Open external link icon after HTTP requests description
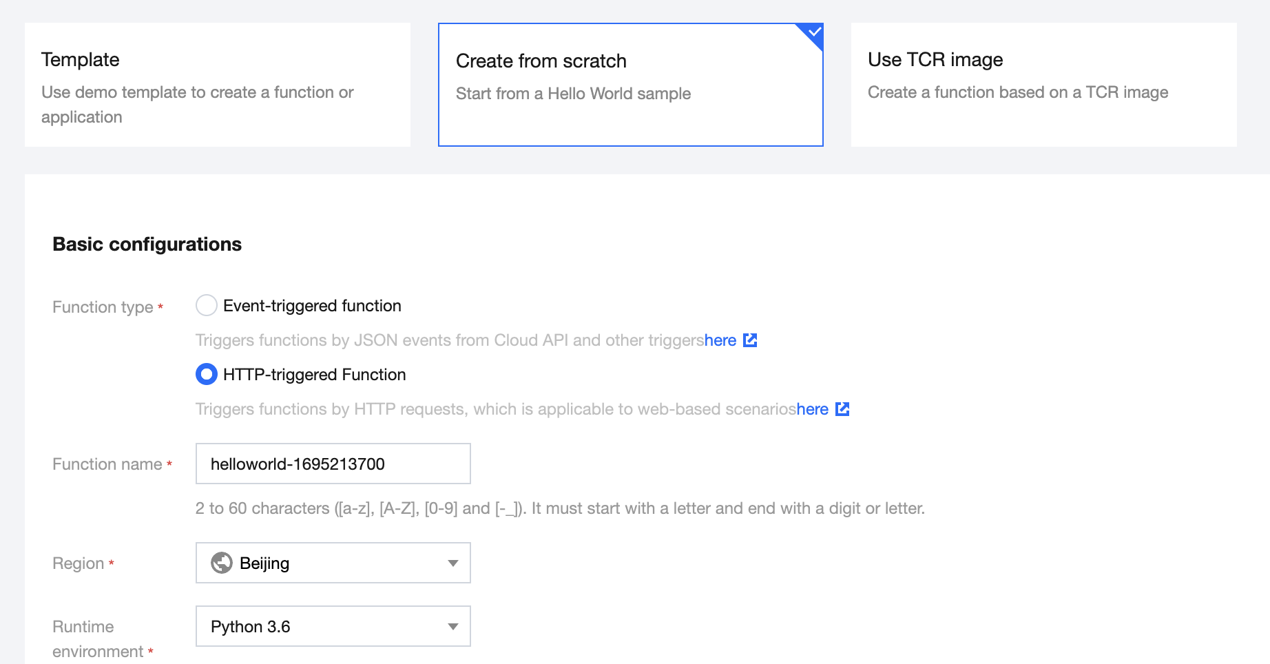1270x664 pixels. [842, 409]
